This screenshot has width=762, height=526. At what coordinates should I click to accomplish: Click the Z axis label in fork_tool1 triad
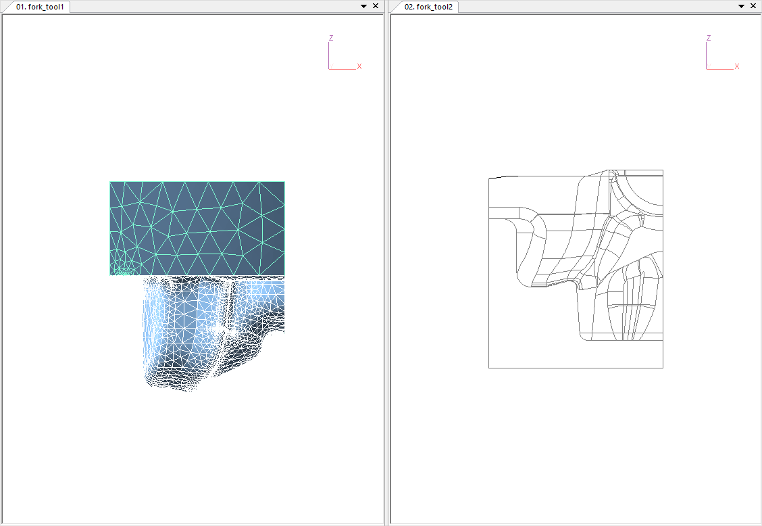[x=331, y=38]
